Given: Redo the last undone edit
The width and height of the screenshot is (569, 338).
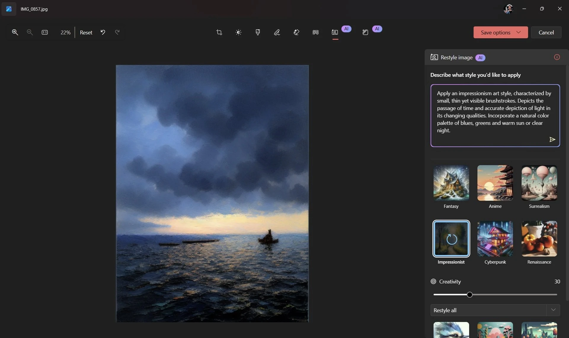Looking at the screenshot, I should coord(117,32).
